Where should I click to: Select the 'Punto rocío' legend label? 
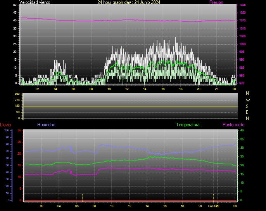pyautogui.click(x=233, y=125)
